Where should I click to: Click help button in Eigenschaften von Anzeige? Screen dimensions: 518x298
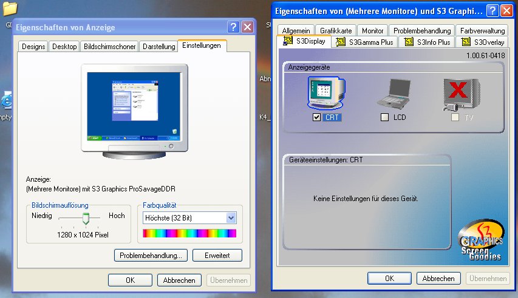(x=234, y=27)
